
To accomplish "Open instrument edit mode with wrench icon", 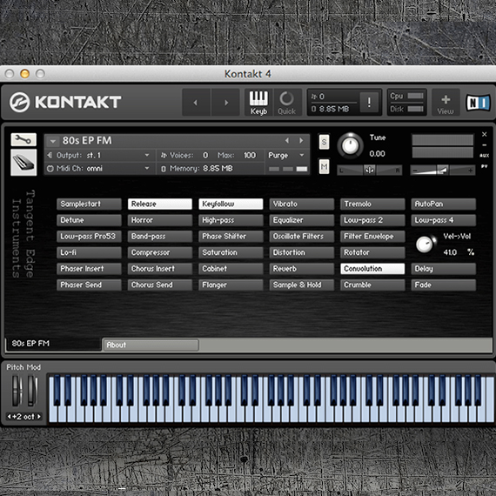I will tap(23, 139).
